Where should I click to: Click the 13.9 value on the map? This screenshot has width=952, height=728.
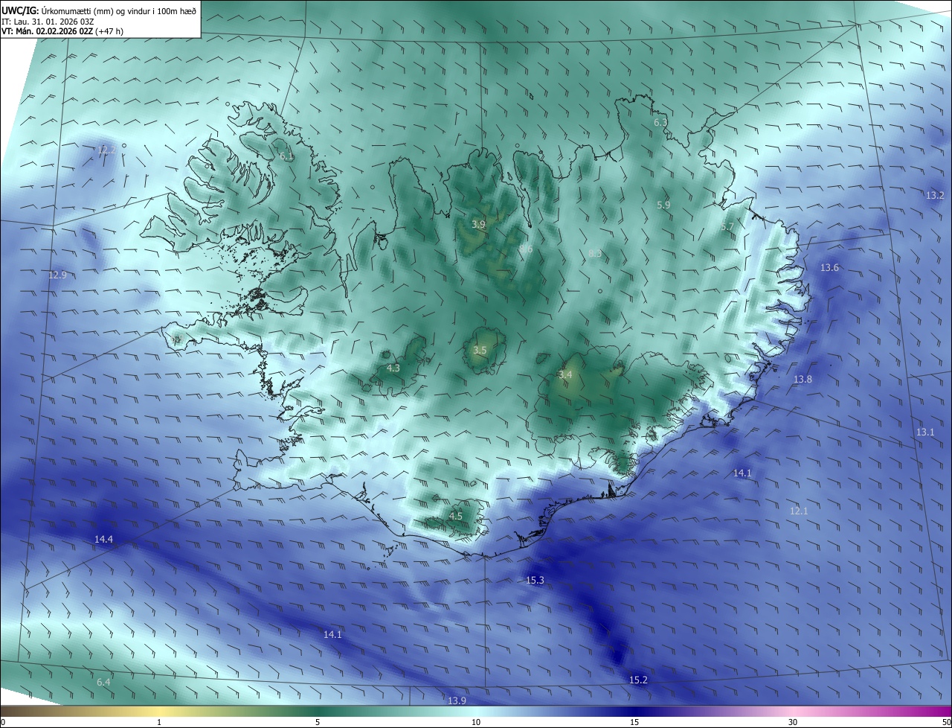click(457, 701)
